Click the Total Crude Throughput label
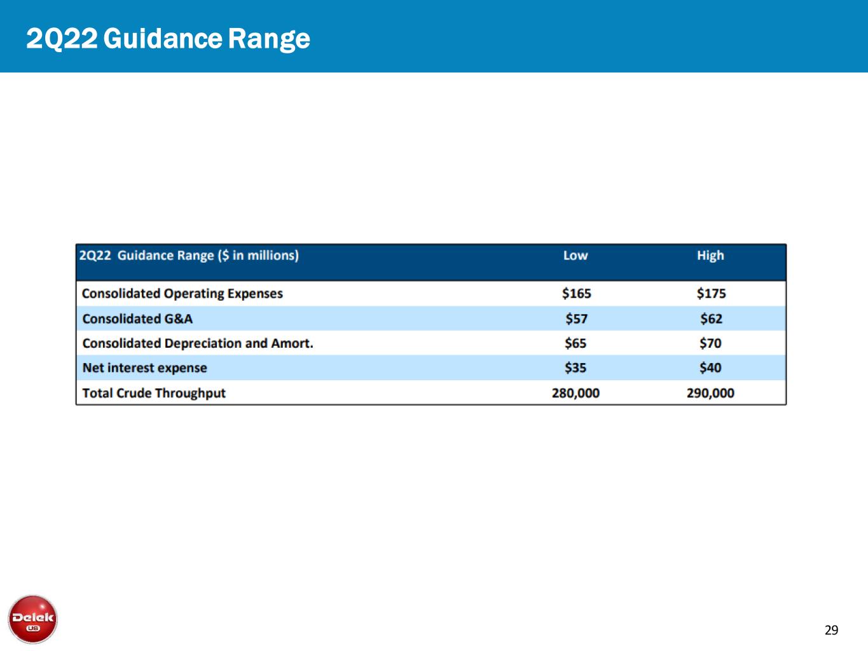The image size is (868, 651). pyautogui.click(x=154, y=393)
